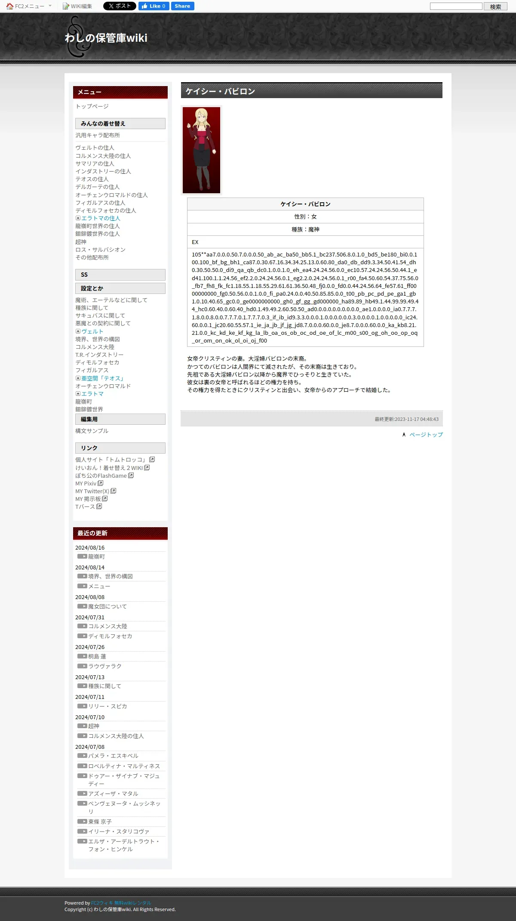Image resolution: width=516 pixels, height=921 pixels.
Task: Open the character portrait thumbnail
Action: pyautogui.click(x=201, y=150)
